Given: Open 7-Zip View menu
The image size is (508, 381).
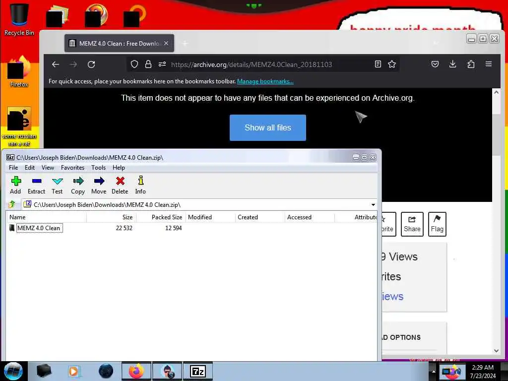Looking at the screenshot, I should 48,168.
